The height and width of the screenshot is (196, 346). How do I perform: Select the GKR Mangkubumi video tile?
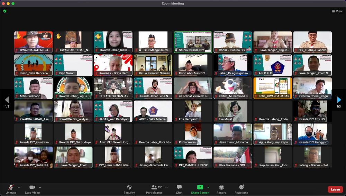[153, 42]
